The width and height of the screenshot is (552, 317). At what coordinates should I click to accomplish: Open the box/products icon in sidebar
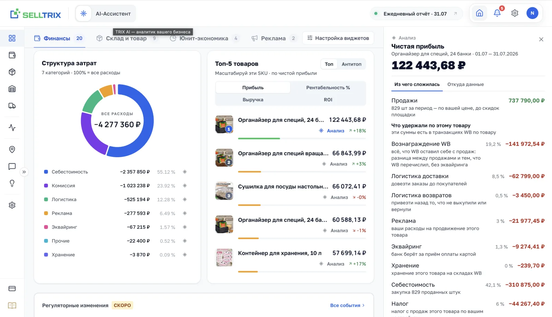pyautogui.click(x=12, y=72)
